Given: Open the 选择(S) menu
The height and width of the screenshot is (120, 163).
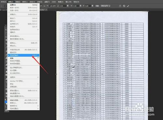Looking at the screenshot, I should point(39,2).
